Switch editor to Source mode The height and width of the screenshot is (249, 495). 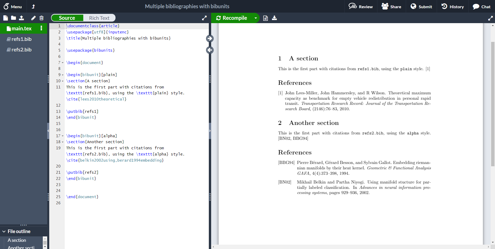coord(67,18)
